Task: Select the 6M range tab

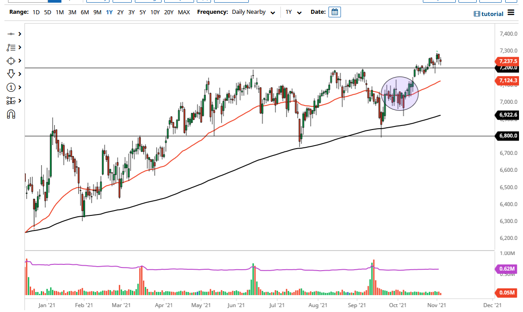Action: tap(85, 12)
